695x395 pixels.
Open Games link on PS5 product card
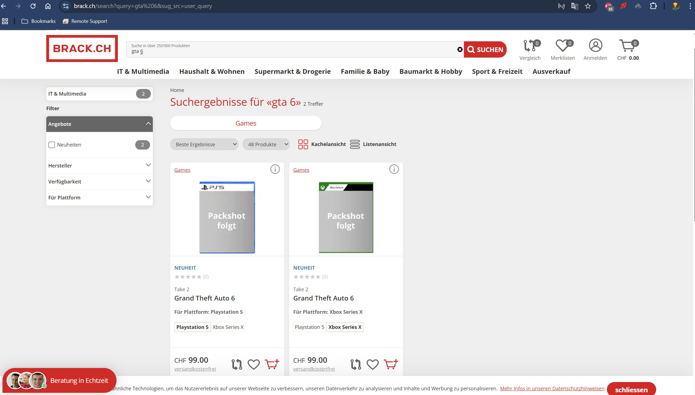(182, 170)
